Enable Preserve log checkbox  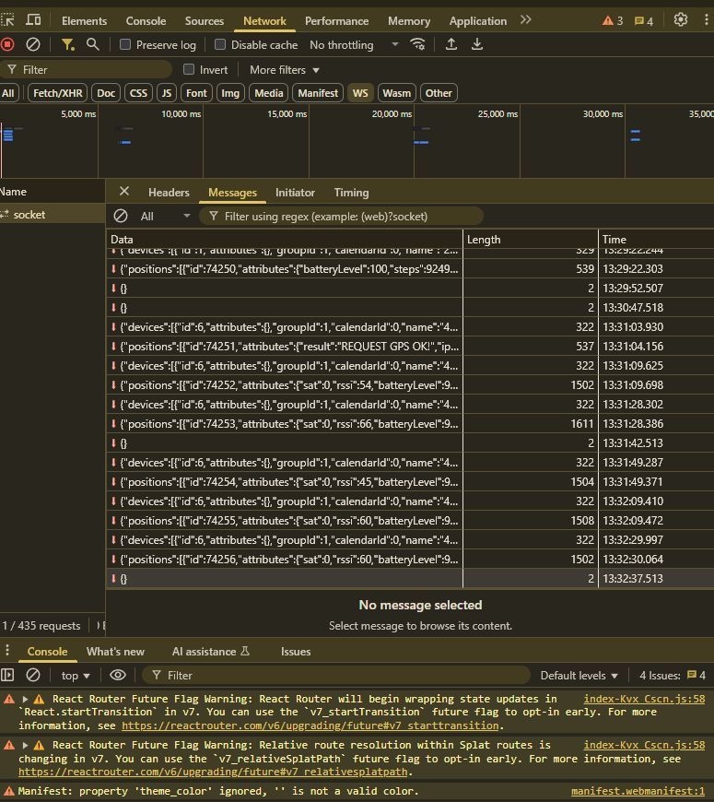tap(125, 44)
